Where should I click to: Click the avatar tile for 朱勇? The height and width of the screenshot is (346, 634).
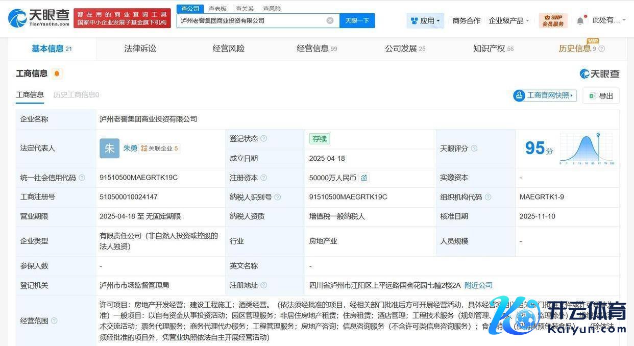pyautogui.click(x=109, y=149)
